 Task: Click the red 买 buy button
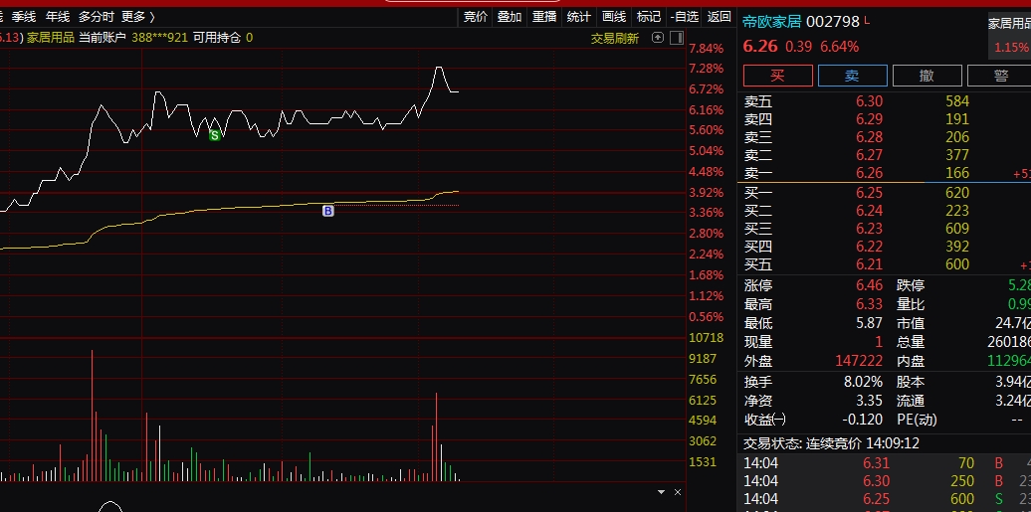click(x=778, y=76)
